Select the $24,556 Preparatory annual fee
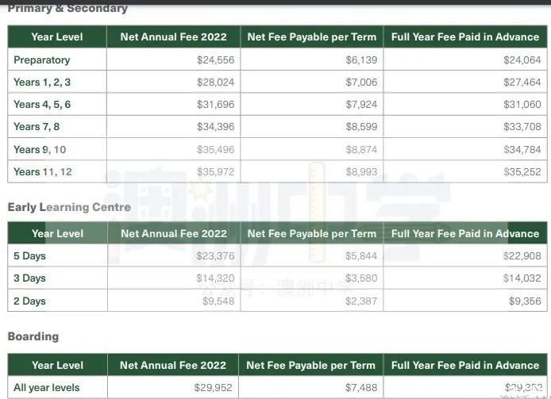This screenshot has height=399, width=551. click(x=215, y=60)
